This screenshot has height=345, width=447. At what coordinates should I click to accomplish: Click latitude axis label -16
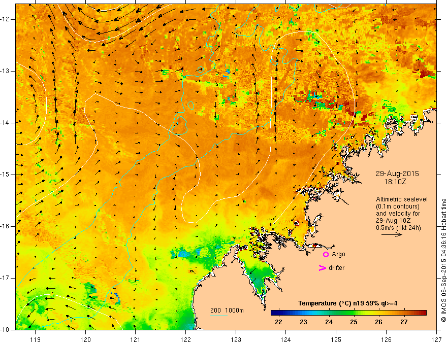click(5, 227)
